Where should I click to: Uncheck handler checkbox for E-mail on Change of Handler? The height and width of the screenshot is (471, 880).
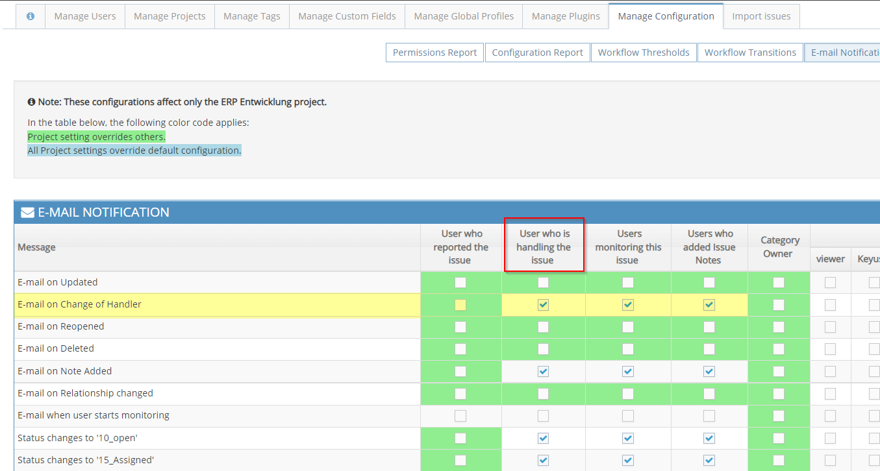pyautogui.click(x=544, y=305)
